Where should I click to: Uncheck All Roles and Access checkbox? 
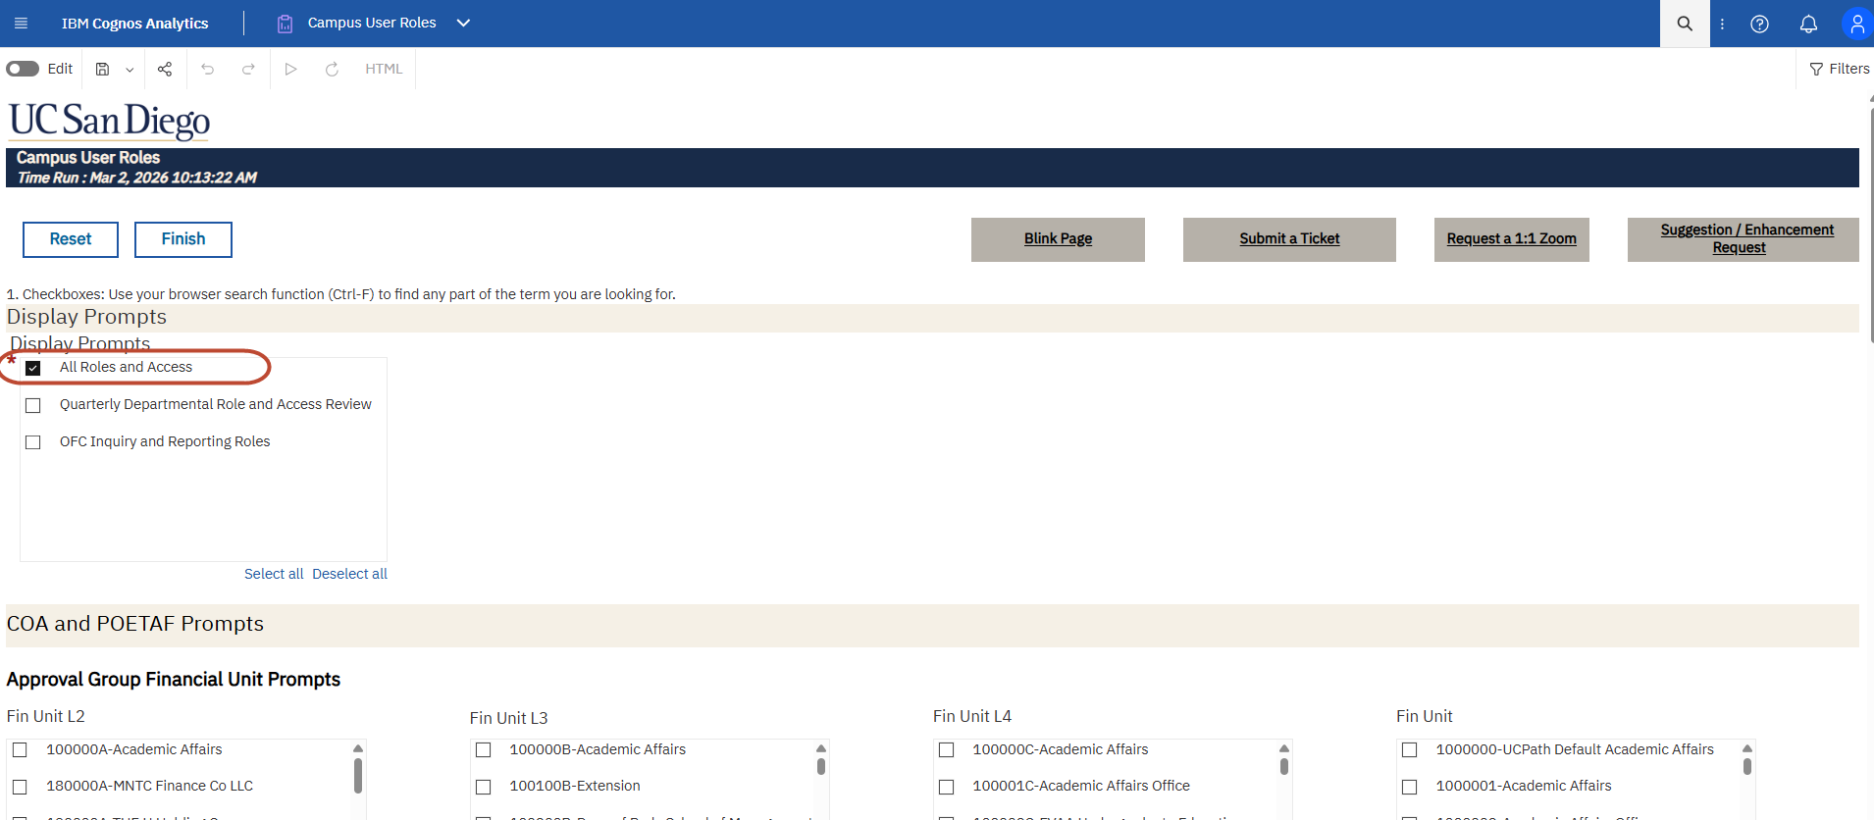click(33, 368)
